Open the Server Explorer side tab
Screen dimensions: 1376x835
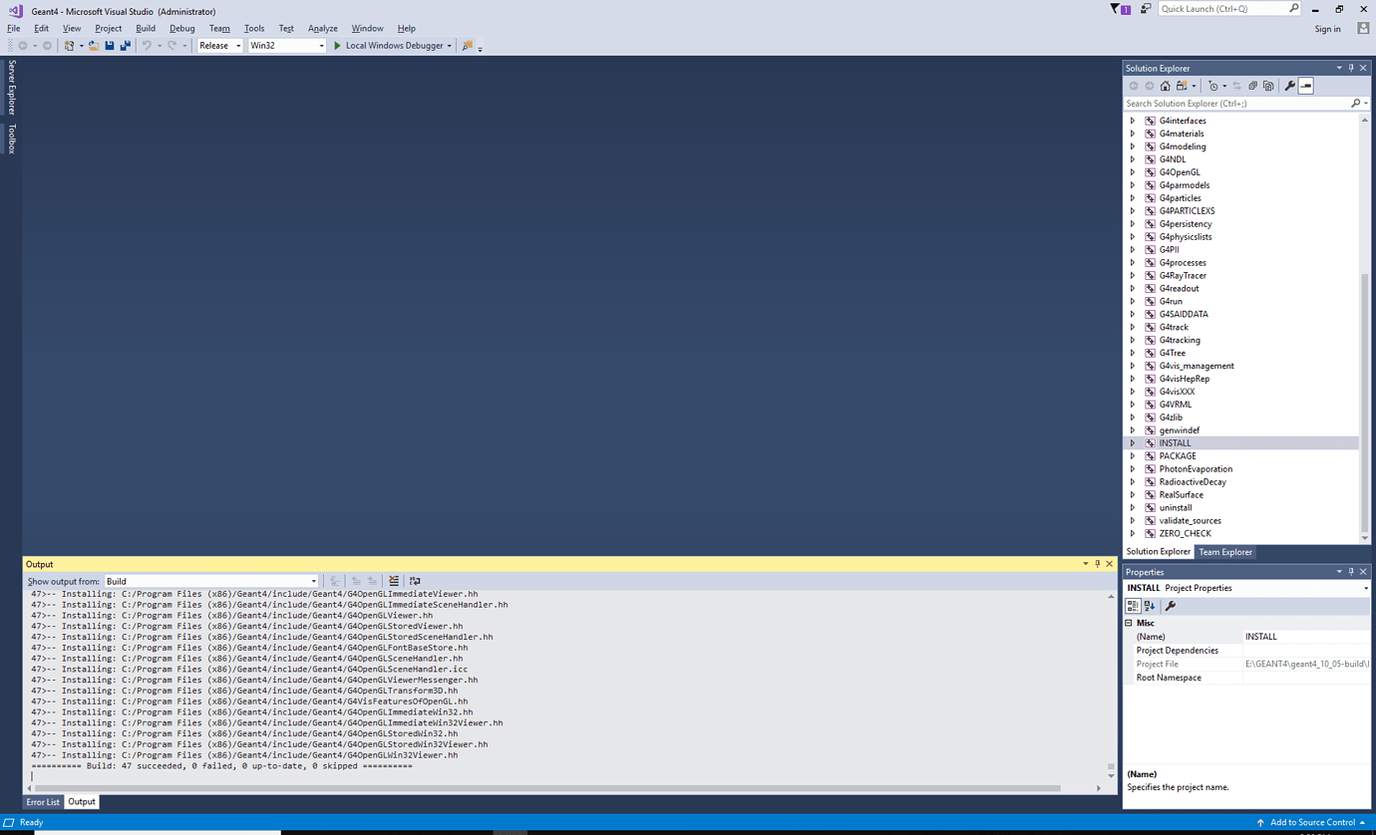click(x=12, y=88)
